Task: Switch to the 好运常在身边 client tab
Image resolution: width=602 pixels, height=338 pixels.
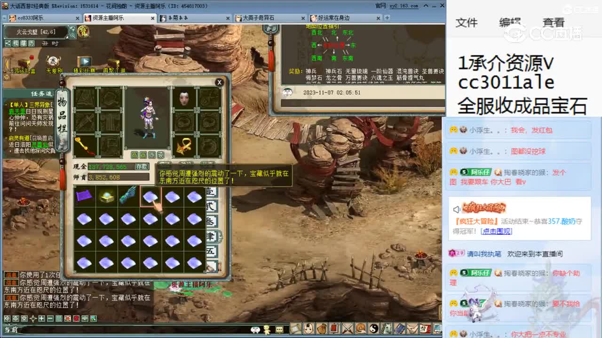Action: tap(346, 18)
